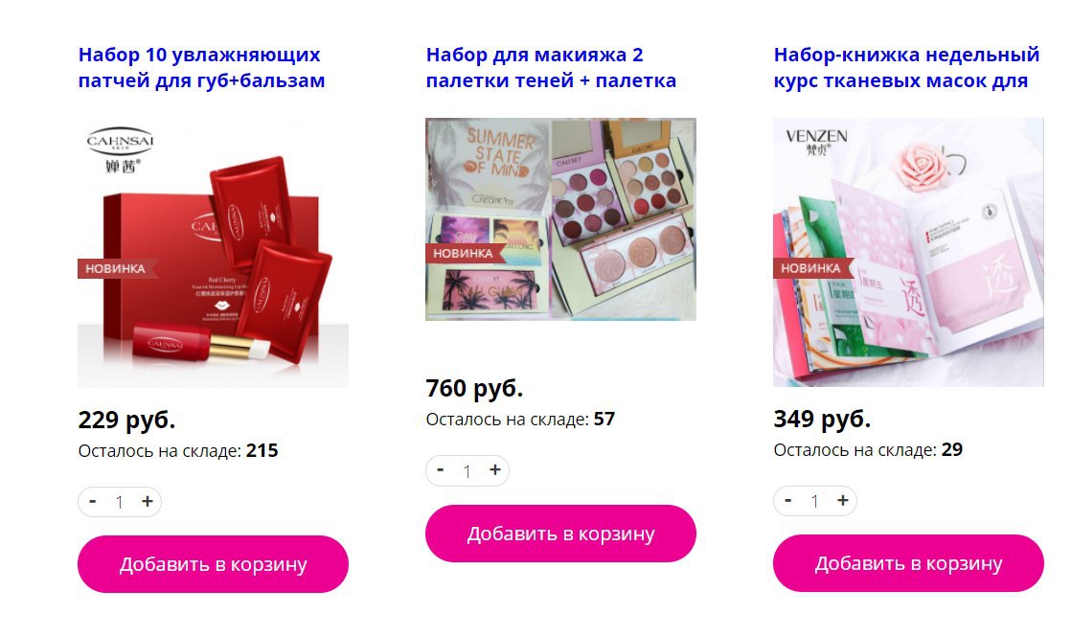Decrease quantity for the 229 руб. lip patches
The image size is (1071, 637).
point(92,502)
